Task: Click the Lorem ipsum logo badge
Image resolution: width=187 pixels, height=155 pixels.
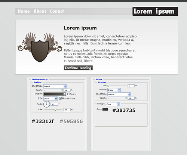Action: click(x=155, y=12)
